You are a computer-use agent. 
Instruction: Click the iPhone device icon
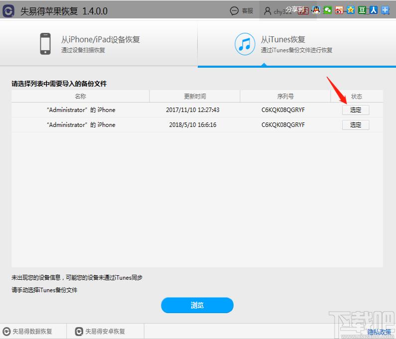pyautogui.click(x=45, y=44)
